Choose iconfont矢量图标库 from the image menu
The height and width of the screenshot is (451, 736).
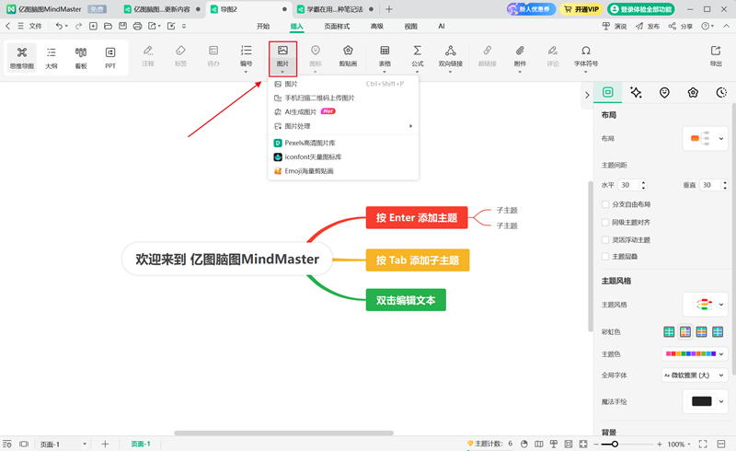[343, 156]
